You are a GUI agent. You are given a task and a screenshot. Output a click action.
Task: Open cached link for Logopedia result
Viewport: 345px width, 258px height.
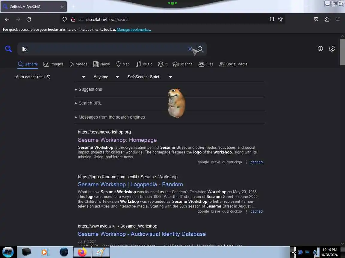tap(257, 211)
